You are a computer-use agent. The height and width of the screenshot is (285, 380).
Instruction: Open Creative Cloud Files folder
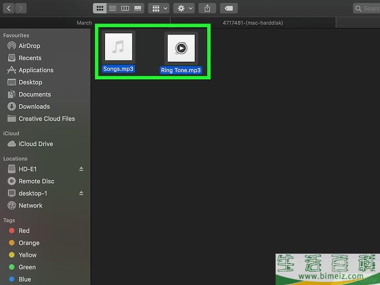pyautogui.click(x=46, y=118)
